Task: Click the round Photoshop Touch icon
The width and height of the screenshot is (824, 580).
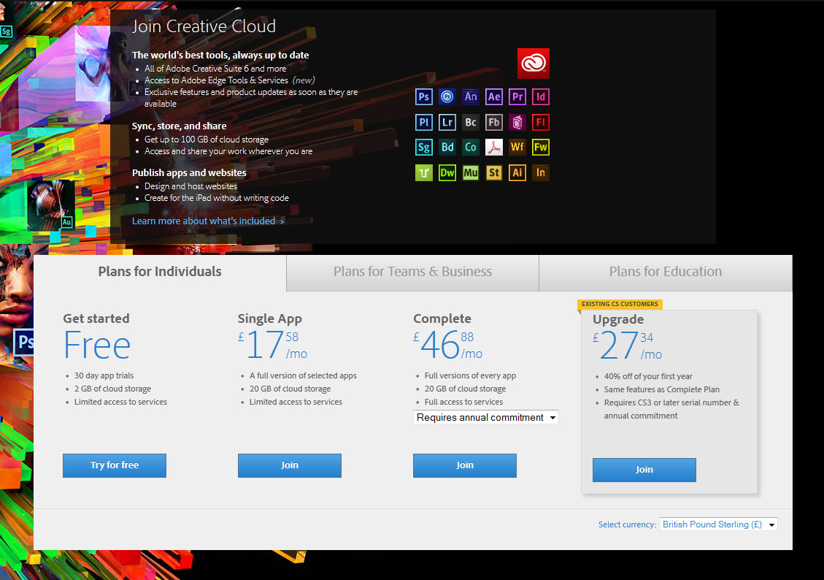Action: [447, 96]
